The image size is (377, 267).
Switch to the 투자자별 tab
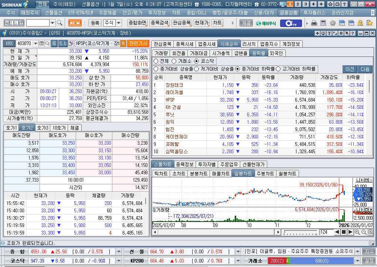point(207,164)
